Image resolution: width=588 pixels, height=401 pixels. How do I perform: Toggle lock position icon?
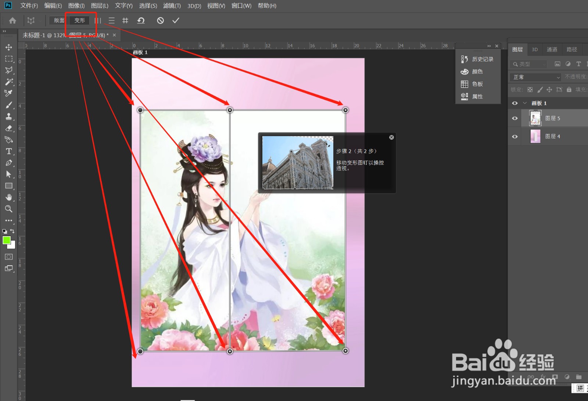[x=549, y=89]
